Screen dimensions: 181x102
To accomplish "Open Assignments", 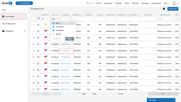I will click(156, 3).
